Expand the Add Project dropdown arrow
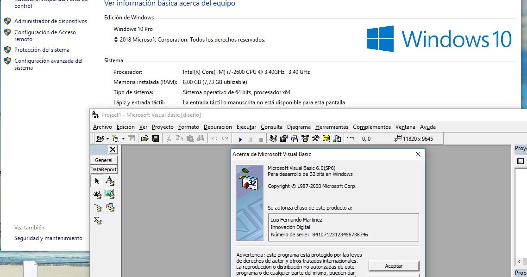Viewport: 527px width, 277px height. coord(107,138)
